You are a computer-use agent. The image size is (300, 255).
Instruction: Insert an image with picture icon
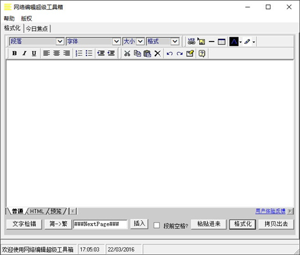(202, 41)
